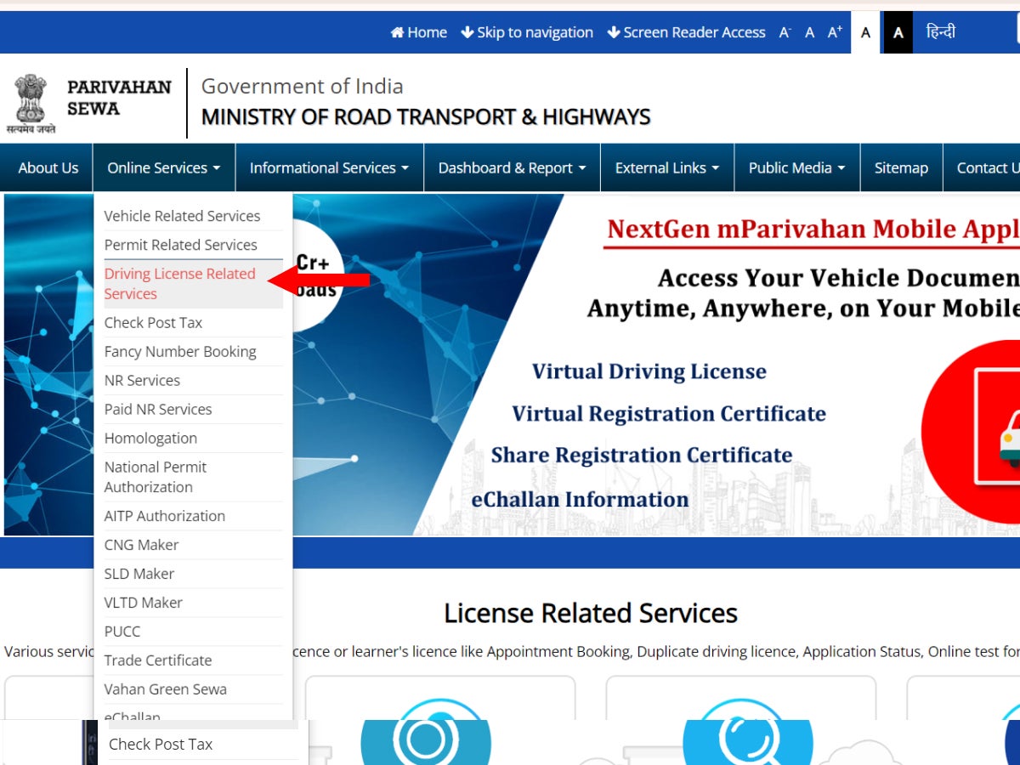Image resolution: width=1020 pixels, height=765 pixels.
Task: Toggle site language to हिन्दी
Action: (x=942, y=32)
